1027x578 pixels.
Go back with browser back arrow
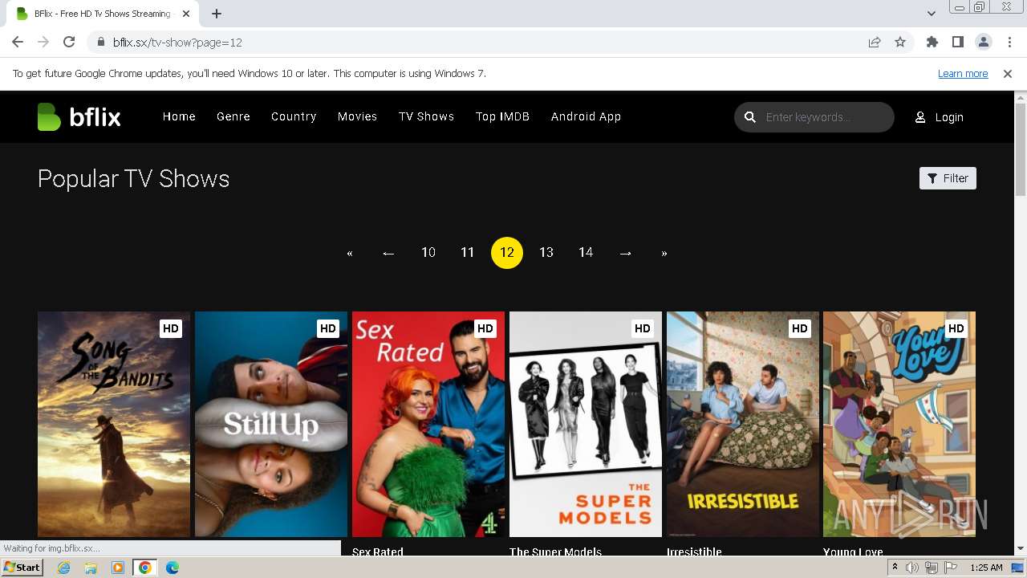coord(18,43)
